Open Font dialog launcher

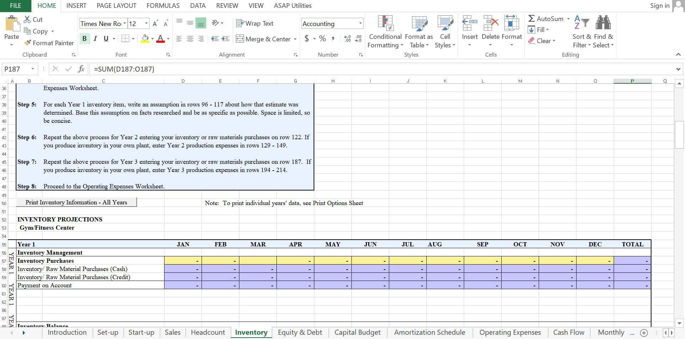pyautogui.click(x=168, y=55)
